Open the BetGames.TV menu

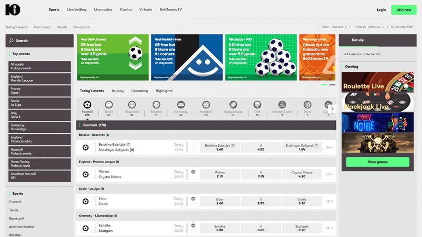171,9
